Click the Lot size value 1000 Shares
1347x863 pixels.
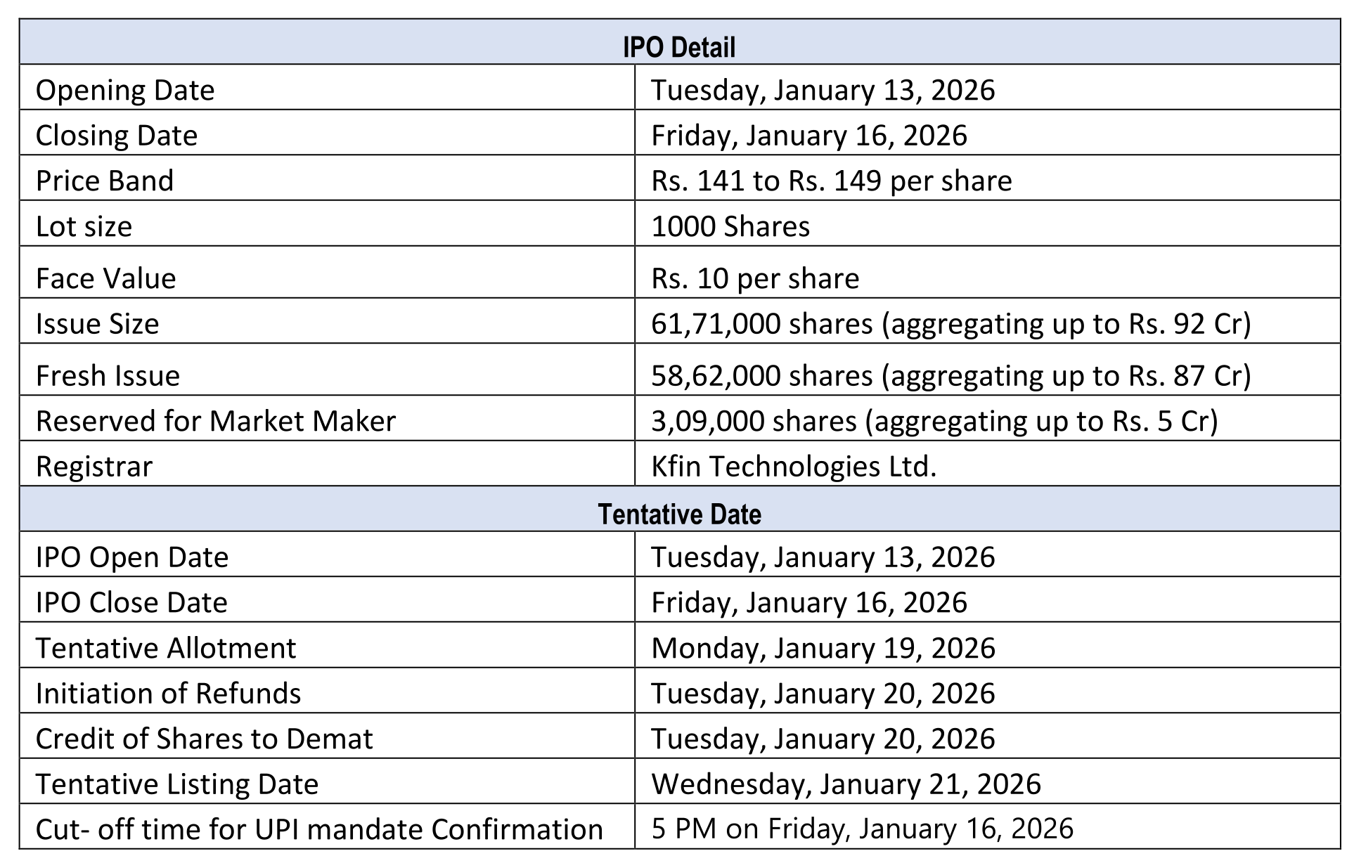coord(730,226)
